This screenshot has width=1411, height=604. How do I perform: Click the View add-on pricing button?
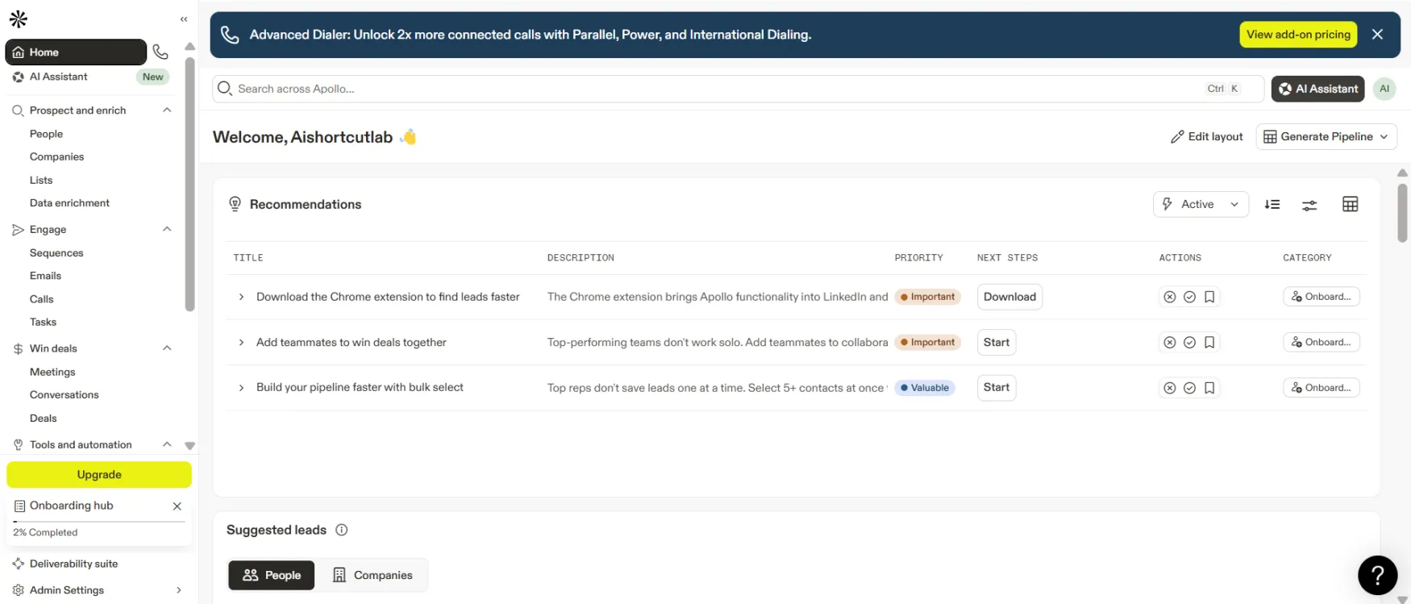point(1297,35)
